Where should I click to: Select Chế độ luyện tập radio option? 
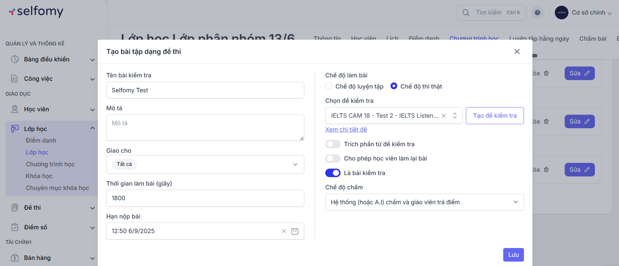pyautogui.click(x=329, y=86)
